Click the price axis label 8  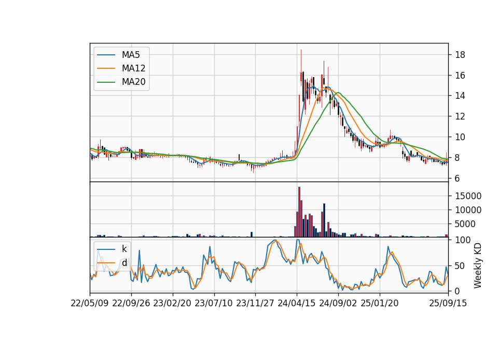[x=458, y=158]
